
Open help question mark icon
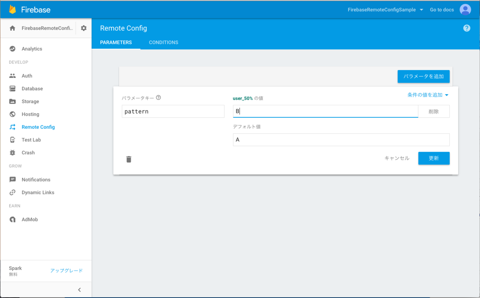[467, 28]
